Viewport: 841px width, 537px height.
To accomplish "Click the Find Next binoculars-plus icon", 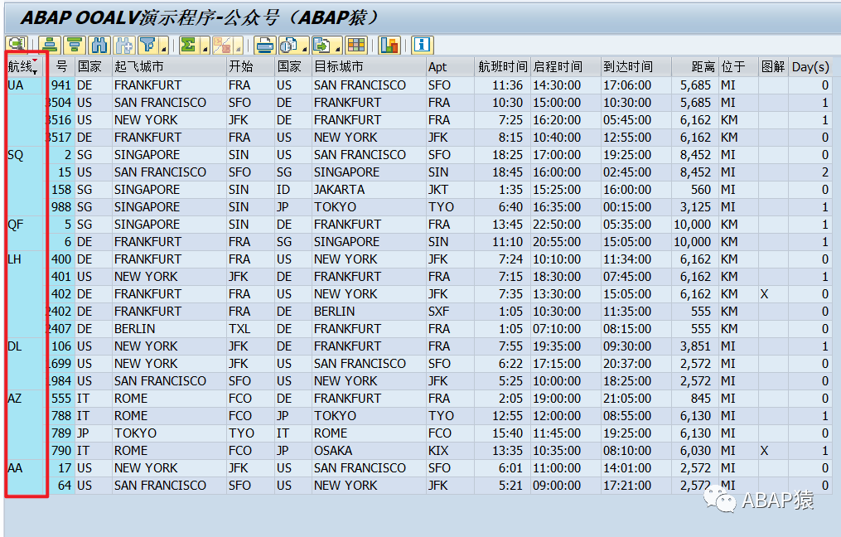I will 124,45.
